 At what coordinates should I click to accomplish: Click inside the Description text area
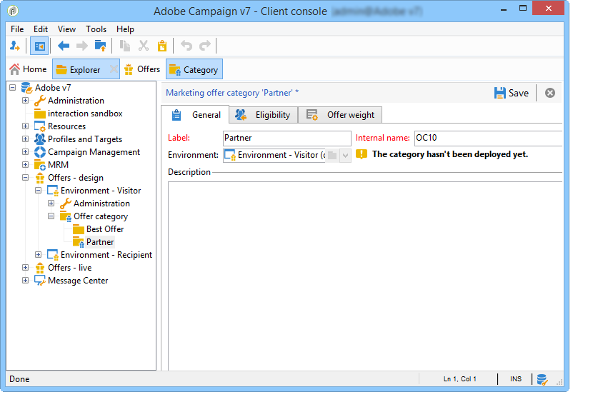[x=365, y=276]
